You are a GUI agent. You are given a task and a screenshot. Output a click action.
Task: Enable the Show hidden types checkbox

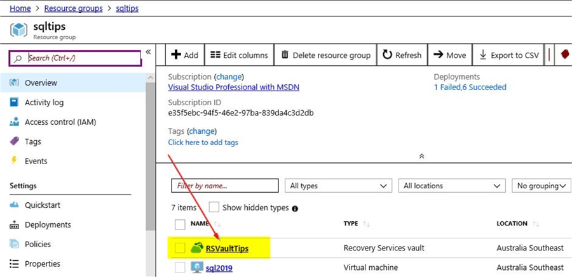(x=214, y=207)
